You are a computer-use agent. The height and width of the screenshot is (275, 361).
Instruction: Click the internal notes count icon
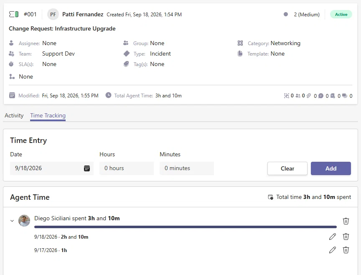(x=333, y=96)
